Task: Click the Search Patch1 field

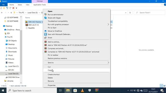Action: (x=149, y=13)
